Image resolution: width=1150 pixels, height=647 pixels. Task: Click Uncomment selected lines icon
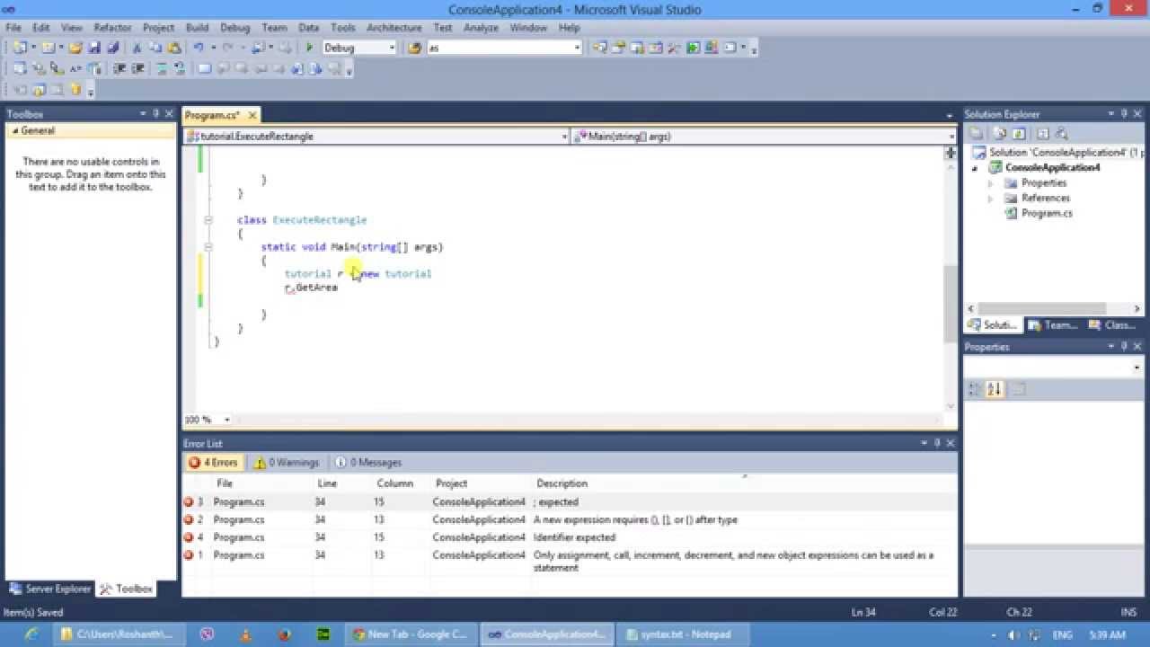coord(180,68)
